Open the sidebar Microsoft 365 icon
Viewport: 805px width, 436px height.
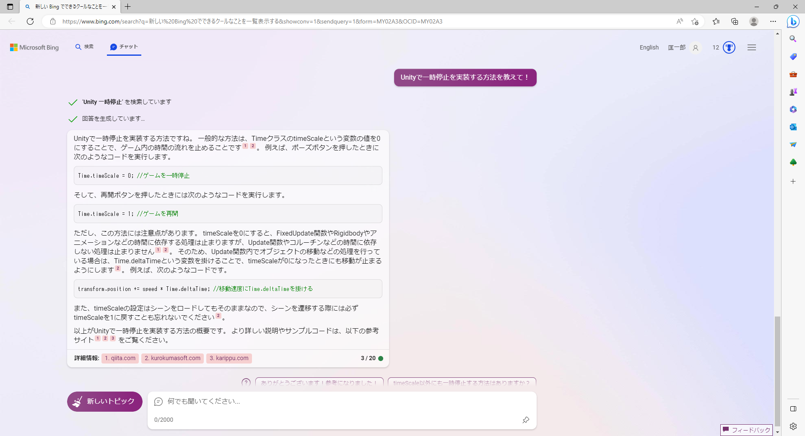pos(793,109)
